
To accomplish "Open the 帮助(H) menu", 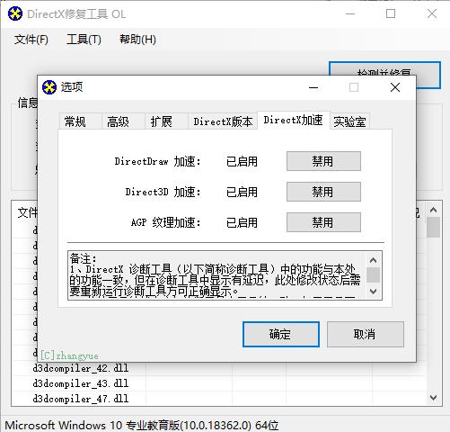I will (137, 40).
